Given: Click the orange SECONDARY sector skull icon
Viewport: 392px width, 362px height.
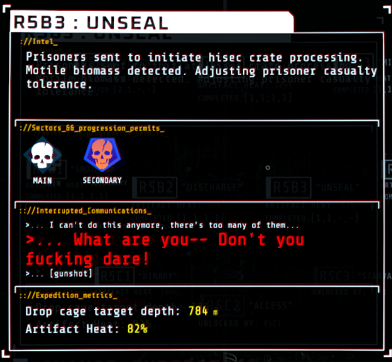Looking at the screenshot, I should 103,154.
